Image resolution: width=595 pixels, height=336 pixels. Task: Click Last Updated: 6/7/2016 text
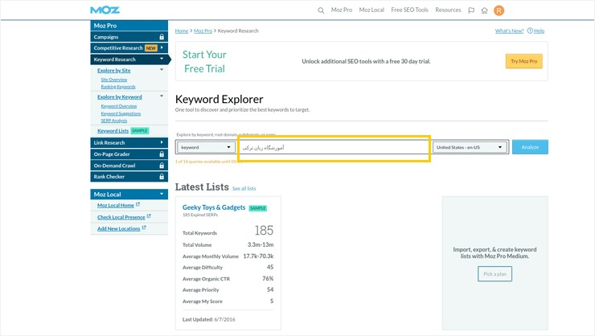209,319
